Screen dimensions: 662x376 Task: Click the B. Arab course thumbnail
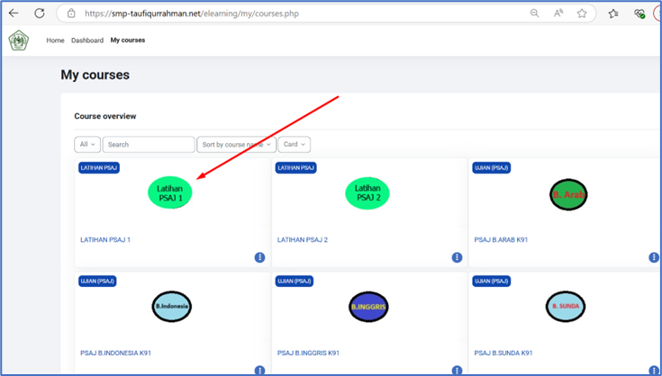click(568, 194)
